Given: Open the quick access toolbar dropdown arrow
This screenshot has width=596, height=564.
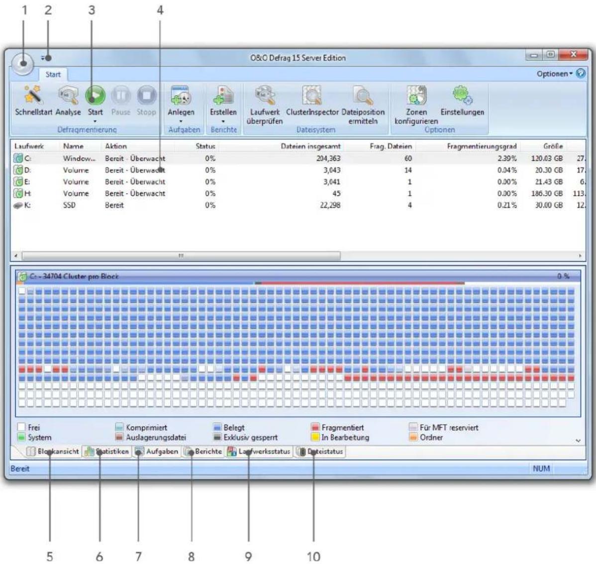Looking at the screenshot, I should [44, 58].
